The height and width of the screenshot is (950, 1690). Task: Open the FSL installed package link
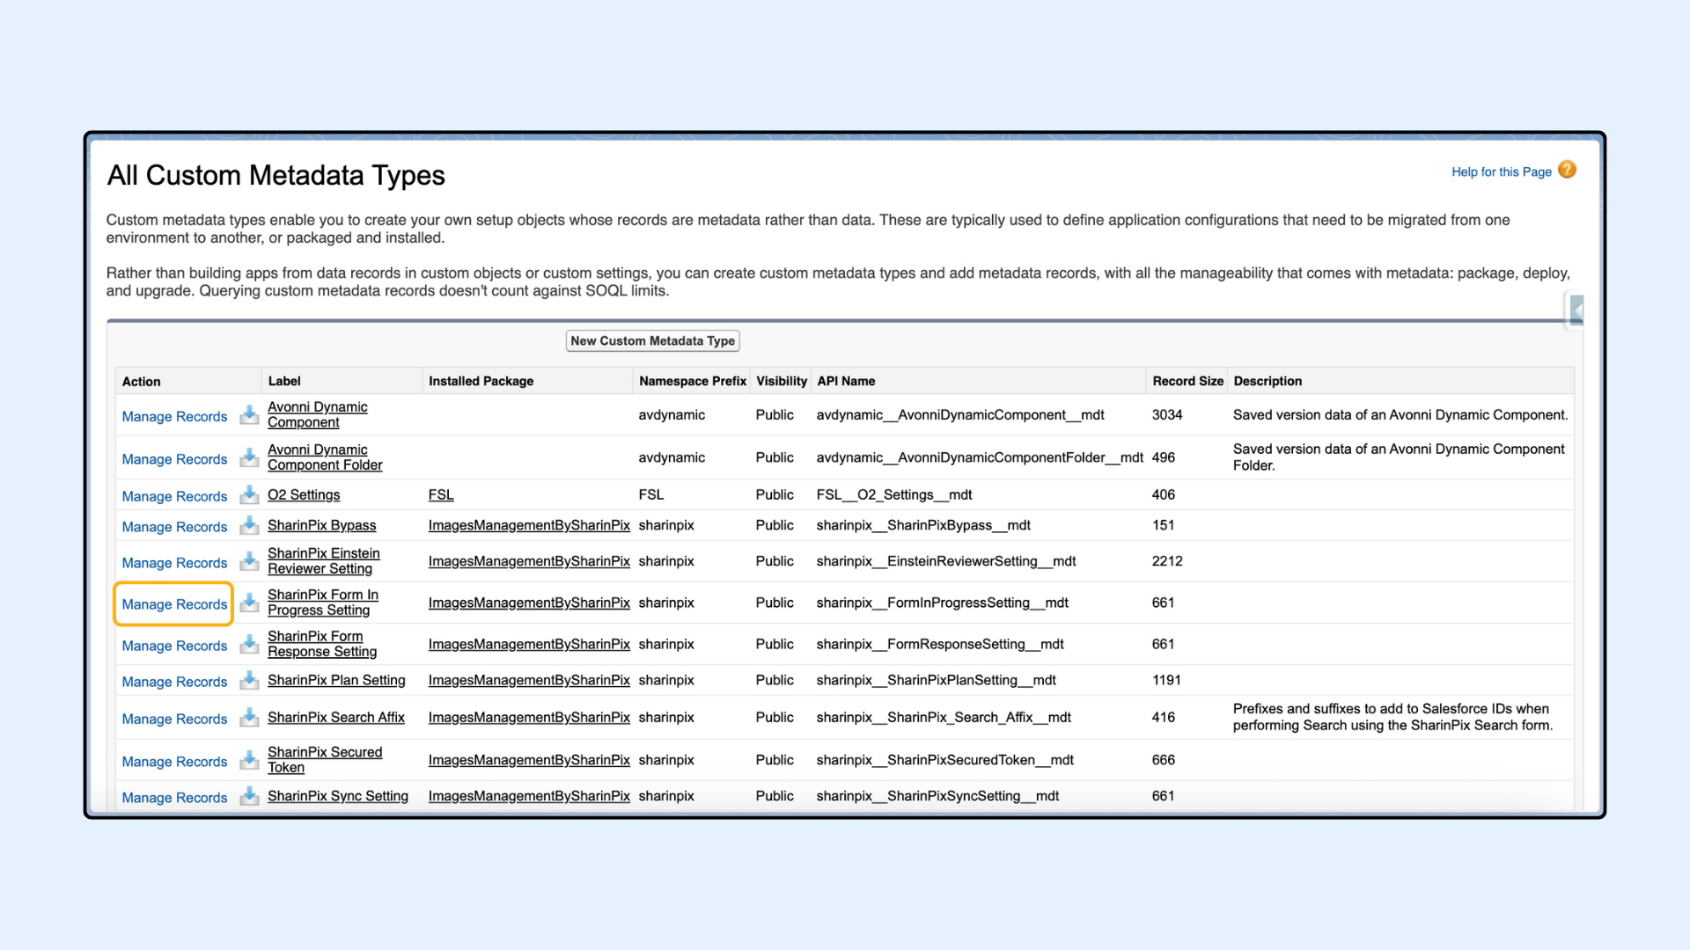tap(441, 494)
